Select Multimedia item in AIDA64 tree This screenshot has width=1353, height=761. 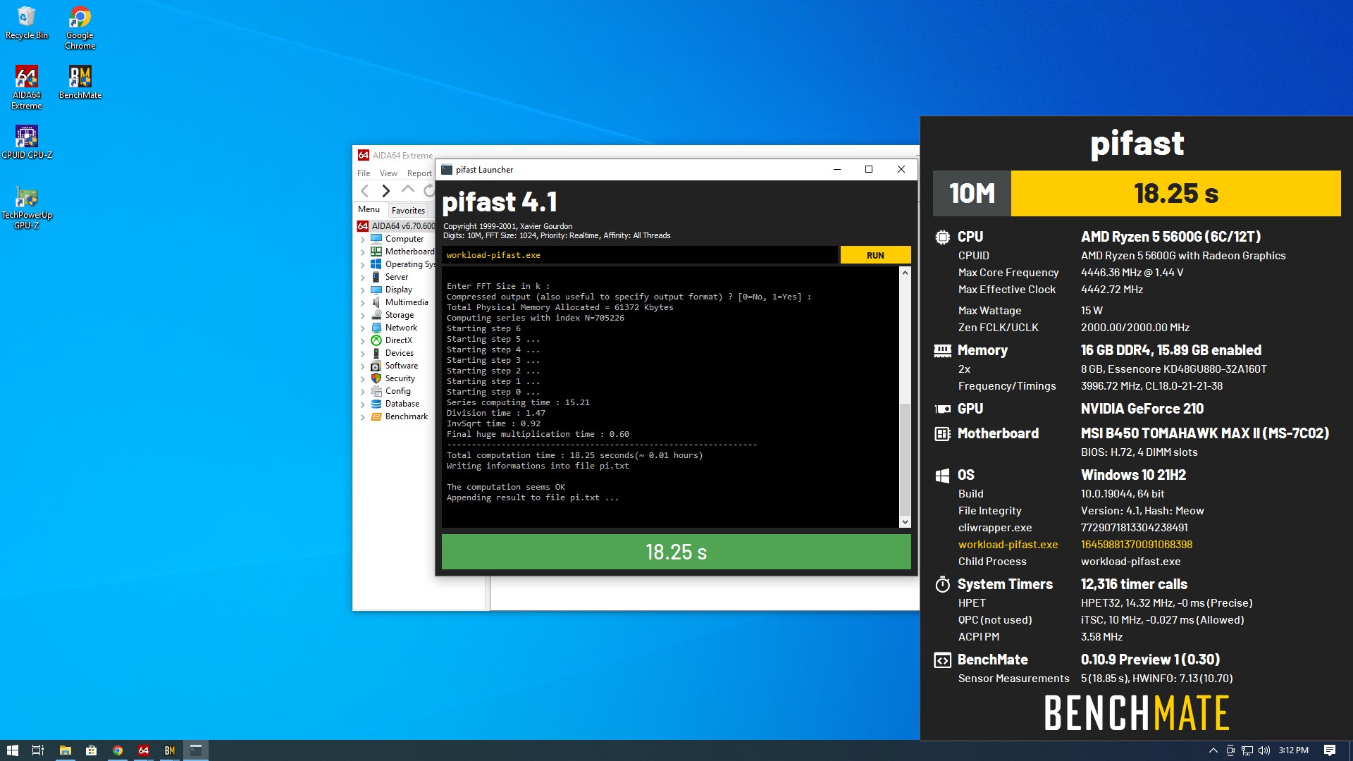pyautogui.click(x=406, y=302)
